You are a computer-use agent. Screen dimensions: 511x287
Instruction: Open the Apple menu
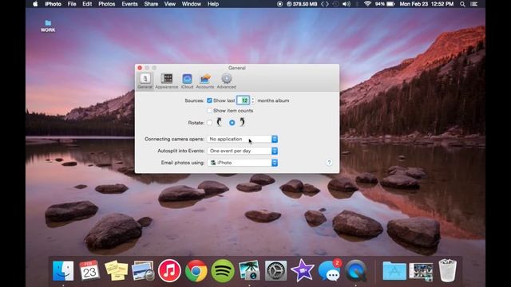click(x=35, y=4)
